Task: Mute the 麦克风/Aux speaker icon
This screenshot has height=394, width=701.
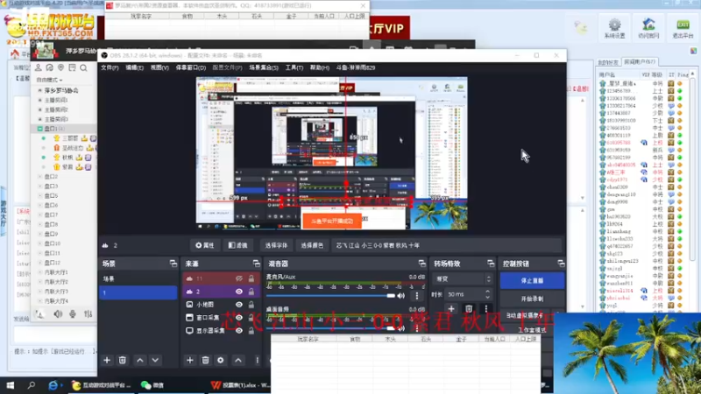Action: pos(401,296)
